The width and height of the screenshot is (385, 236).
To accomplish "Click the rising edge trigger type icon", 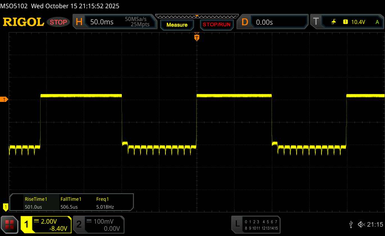I will 333,22.
